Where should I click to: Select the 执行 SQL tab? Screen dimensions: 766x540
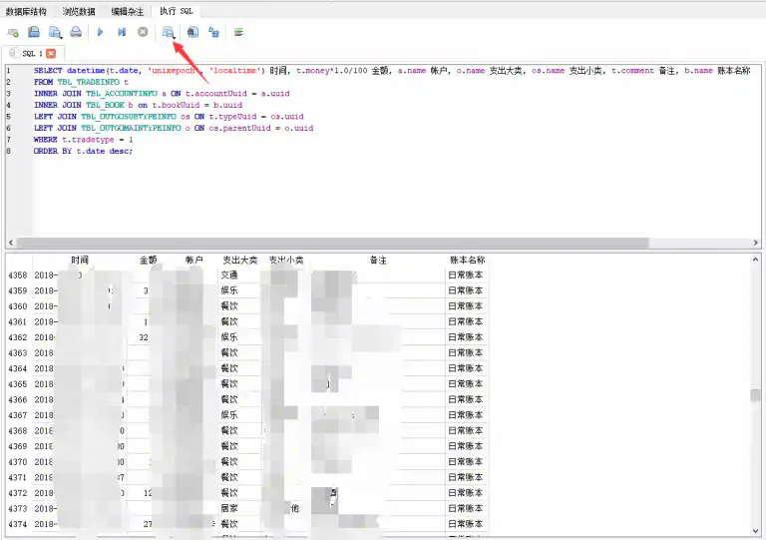pos(176,11)
